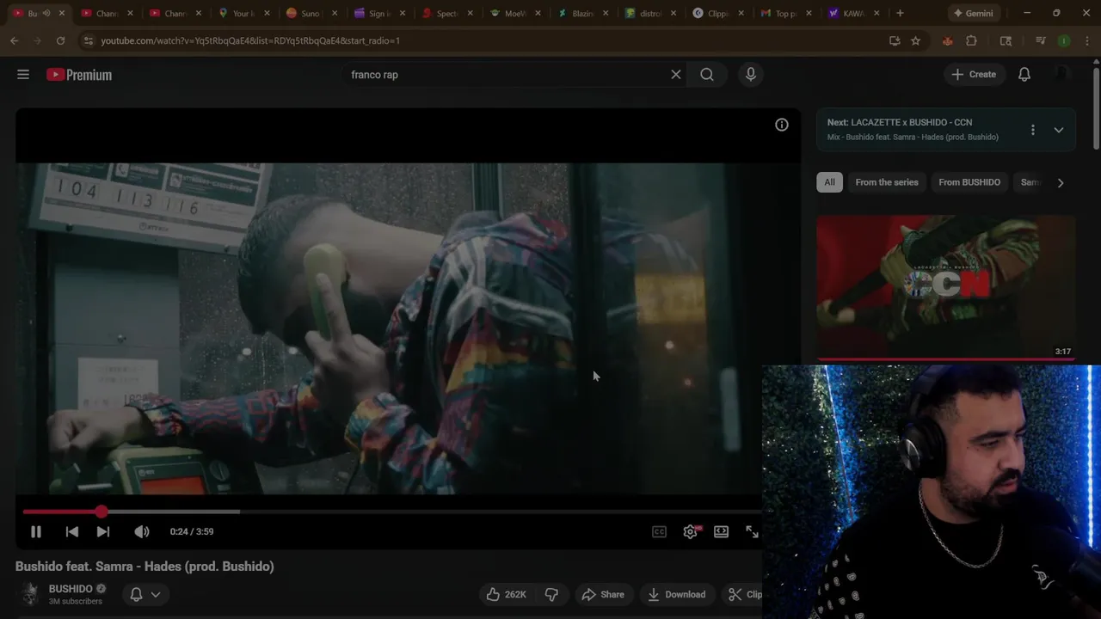Go to YouTube Premium home logo

point(79,75)
